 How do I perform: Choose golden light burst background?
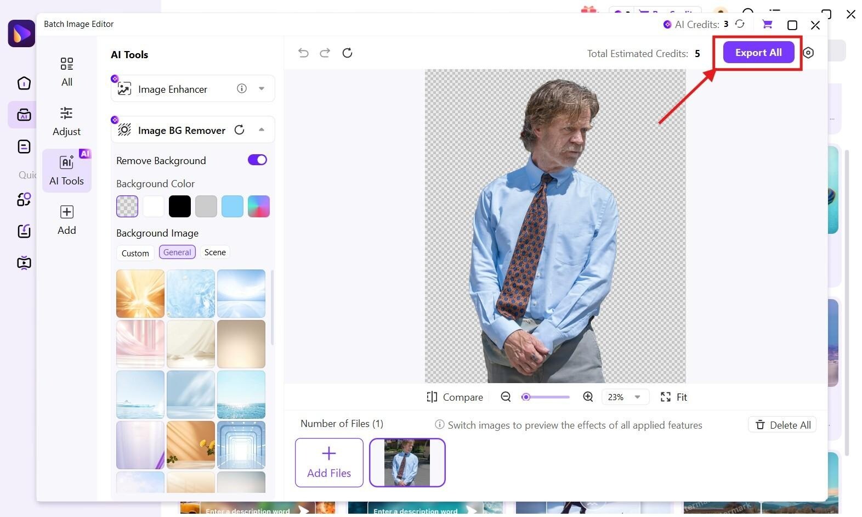pyautogui.click(x=140, y=294)
